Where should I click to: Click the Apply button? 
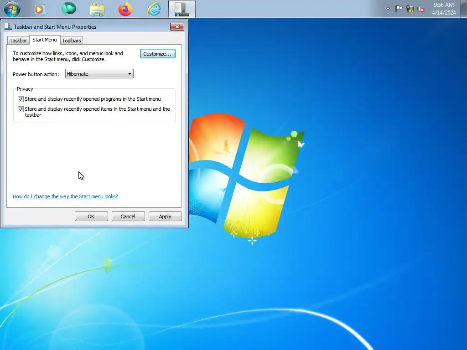[x=165, y=216]
